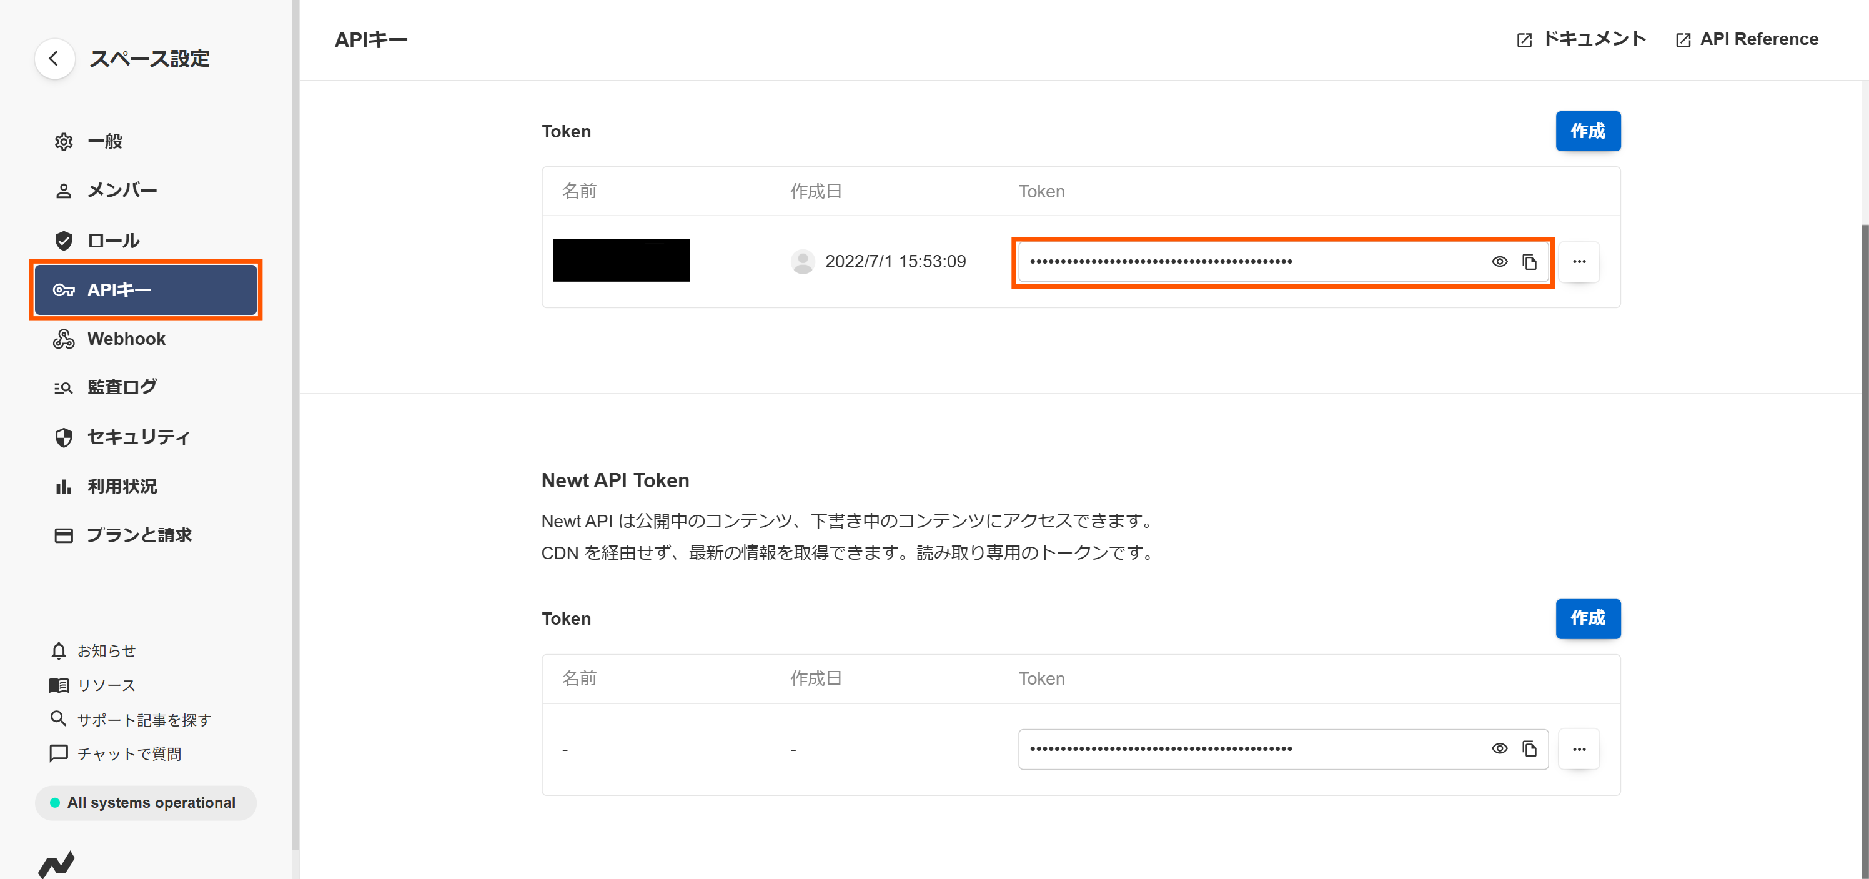
Task: Click the key icon beside APIキー
Action: coord(64,291)
